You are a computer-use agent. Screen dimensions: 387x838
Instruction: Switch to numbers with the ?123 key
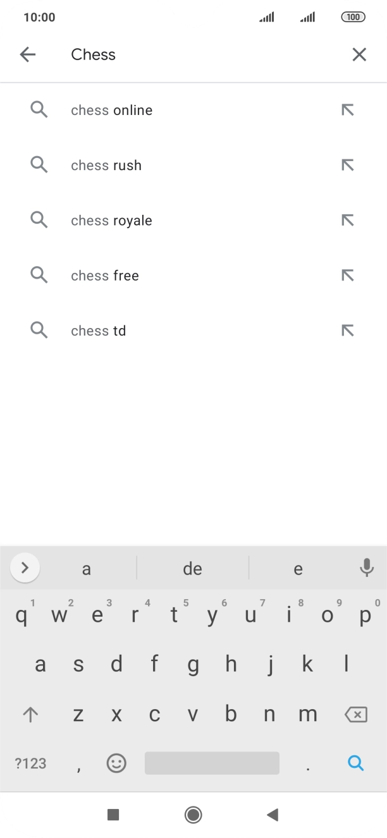(x=30, y=763)
